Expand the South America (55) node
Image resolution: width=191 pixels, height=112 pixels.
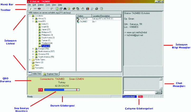tap(33, 57)
